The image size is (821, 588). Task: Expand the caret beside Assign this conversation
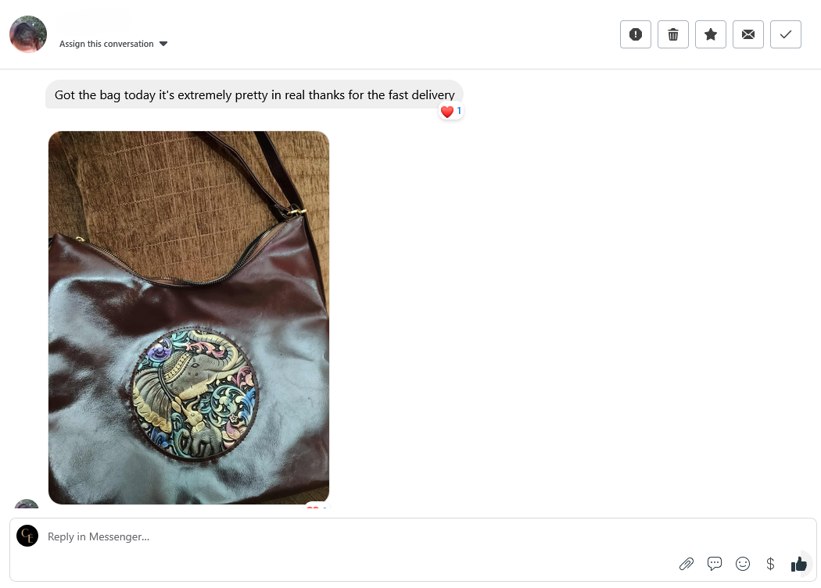pos(163,44)
